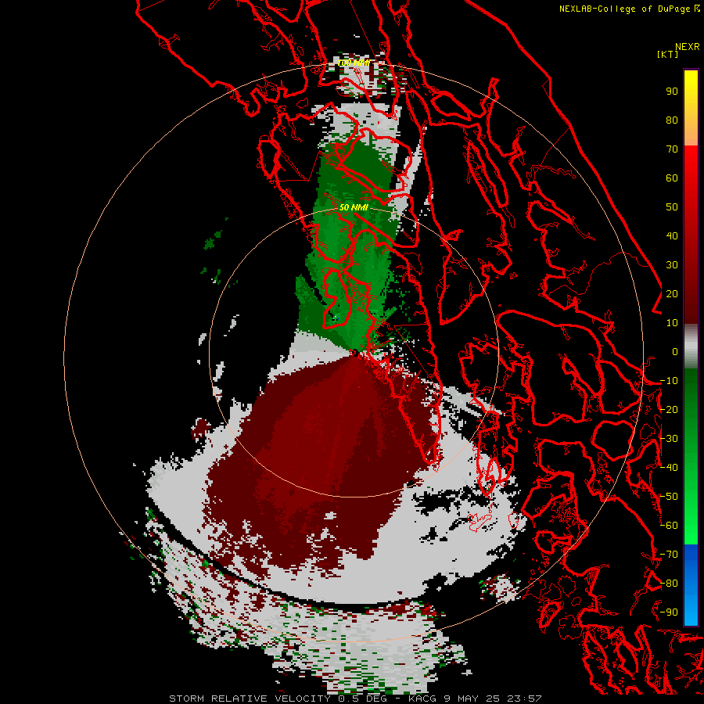The image size is (704, 704).
Task: Click the 40 value on velocity scale
Action: pyautogui.click(x=672, y=235)
